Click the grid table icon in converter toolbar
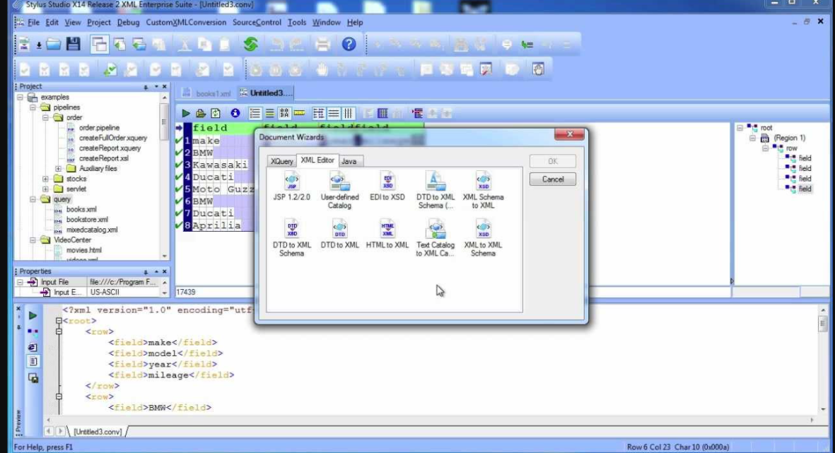Image resolution: width=835 pixels, height=453 pixels. 383,113
